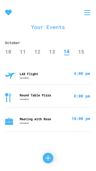This screenshot has width=96, height=171.
Task: Open the hamburger menu
Action: pos(87,13)
